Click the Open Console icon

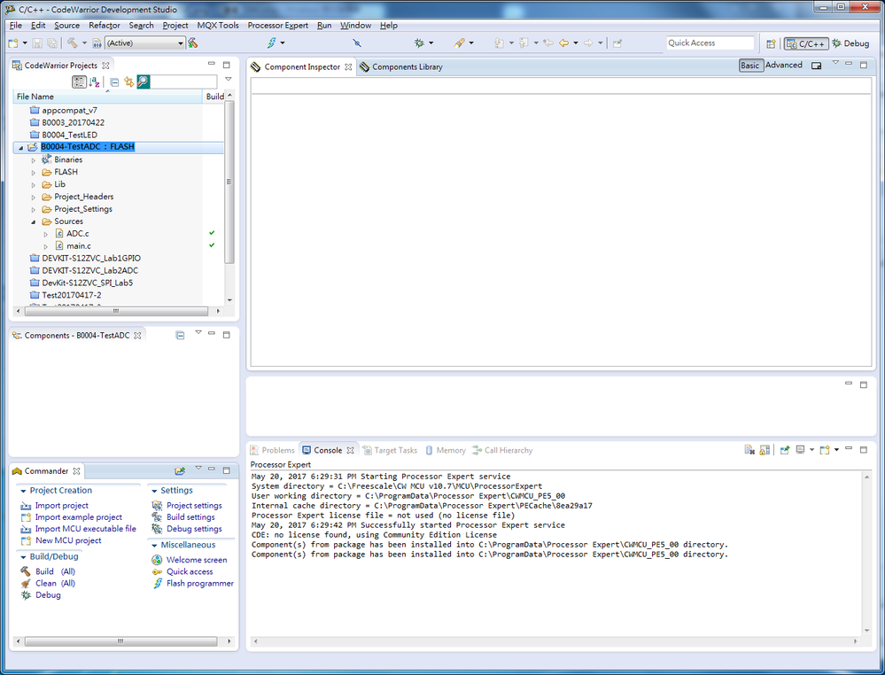(825, 450)
